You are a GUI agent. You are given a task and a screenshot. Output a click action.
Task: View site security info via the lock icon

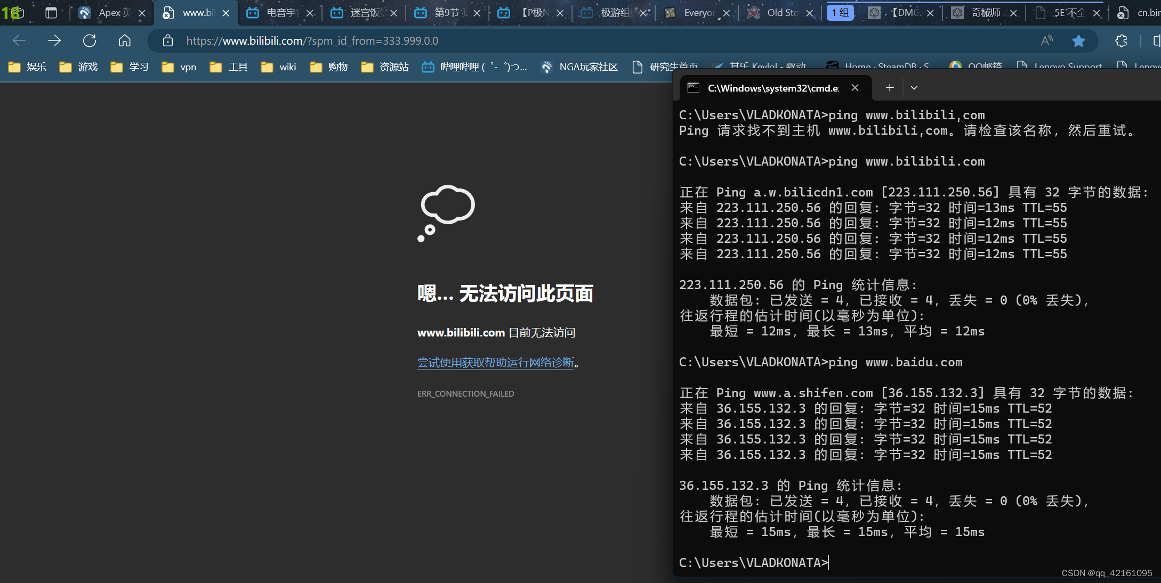point(168,40)
